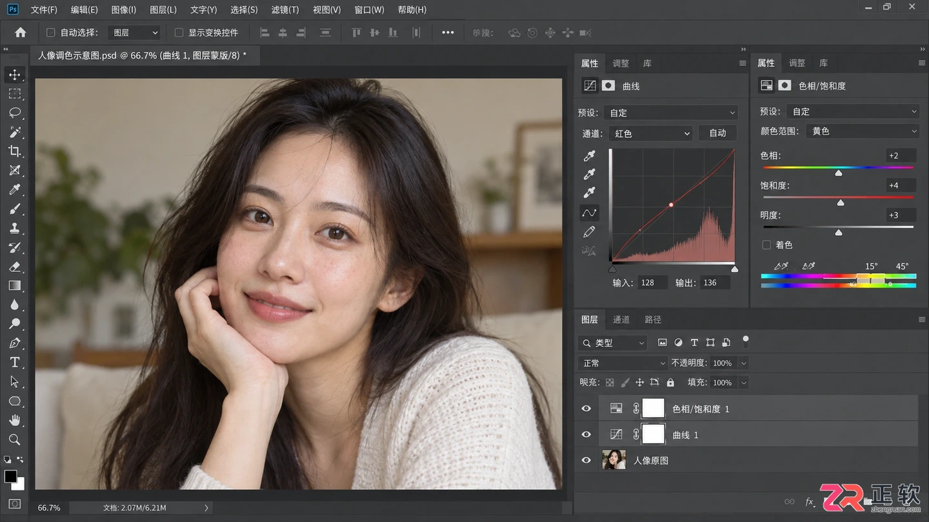The height and width of the screenshot is (522, 929).
Task: Click the foreground color swatch
Action: point(10,476)
